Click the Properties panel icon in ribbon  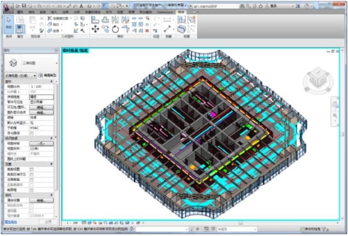point(20,28)
